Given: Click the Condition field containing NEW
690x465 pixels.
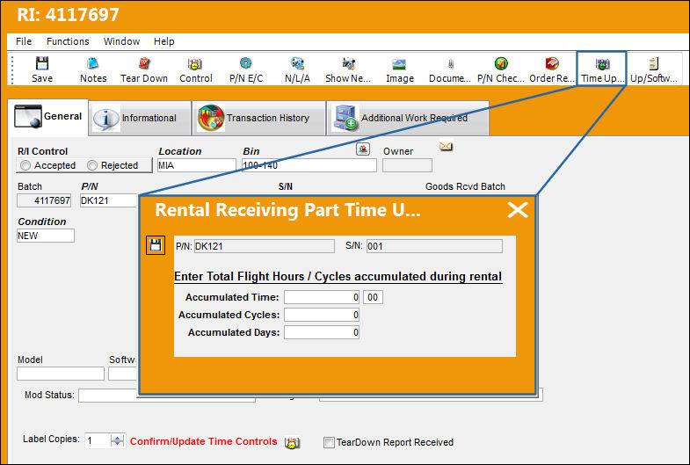Looking at the screenshot, I should point(46,236).
